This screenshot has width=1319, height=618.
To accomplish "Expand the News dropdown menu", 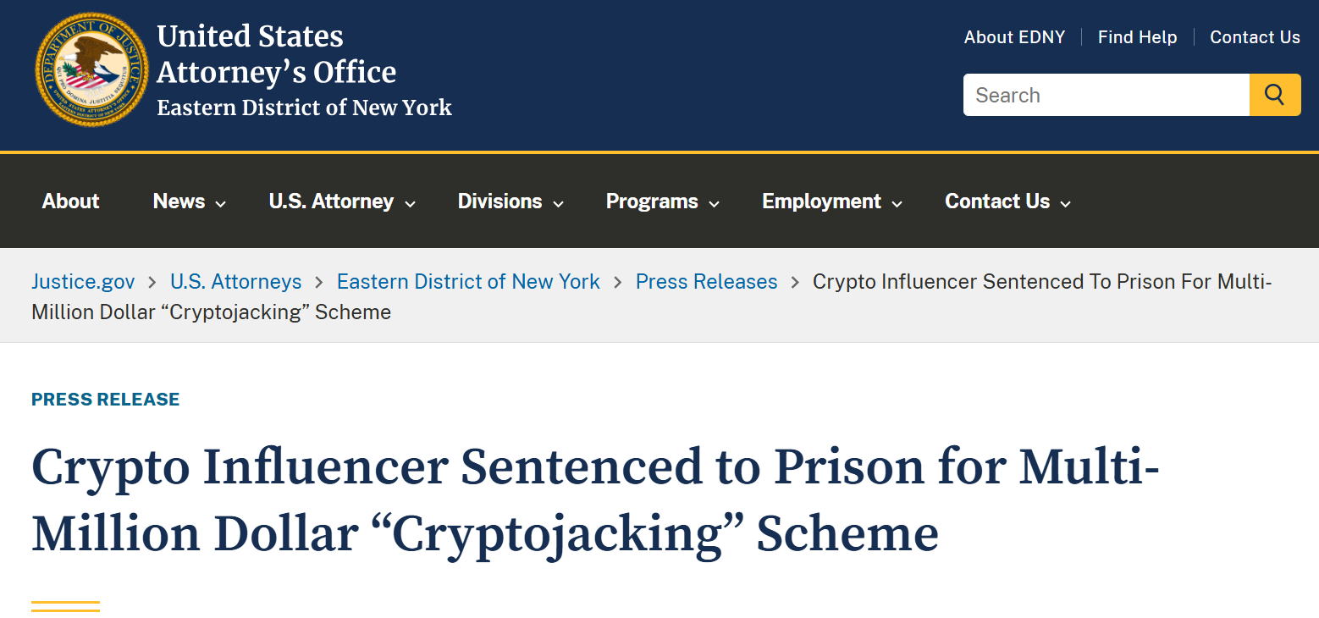I will pyautogui.click(x=190, y=201).
